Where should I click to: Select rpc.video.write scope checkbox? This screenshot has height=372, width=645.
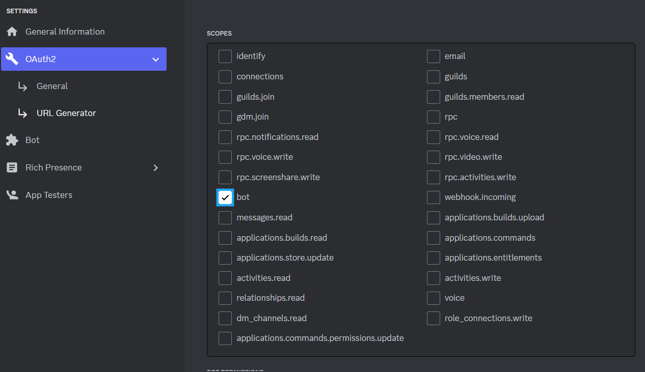coord(434,157)
